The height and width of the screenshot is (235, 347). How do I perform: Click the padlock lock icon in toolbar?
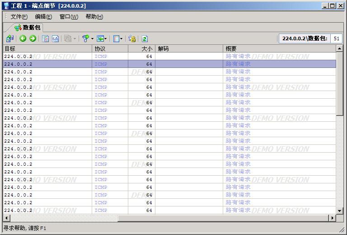coord(131,39)
